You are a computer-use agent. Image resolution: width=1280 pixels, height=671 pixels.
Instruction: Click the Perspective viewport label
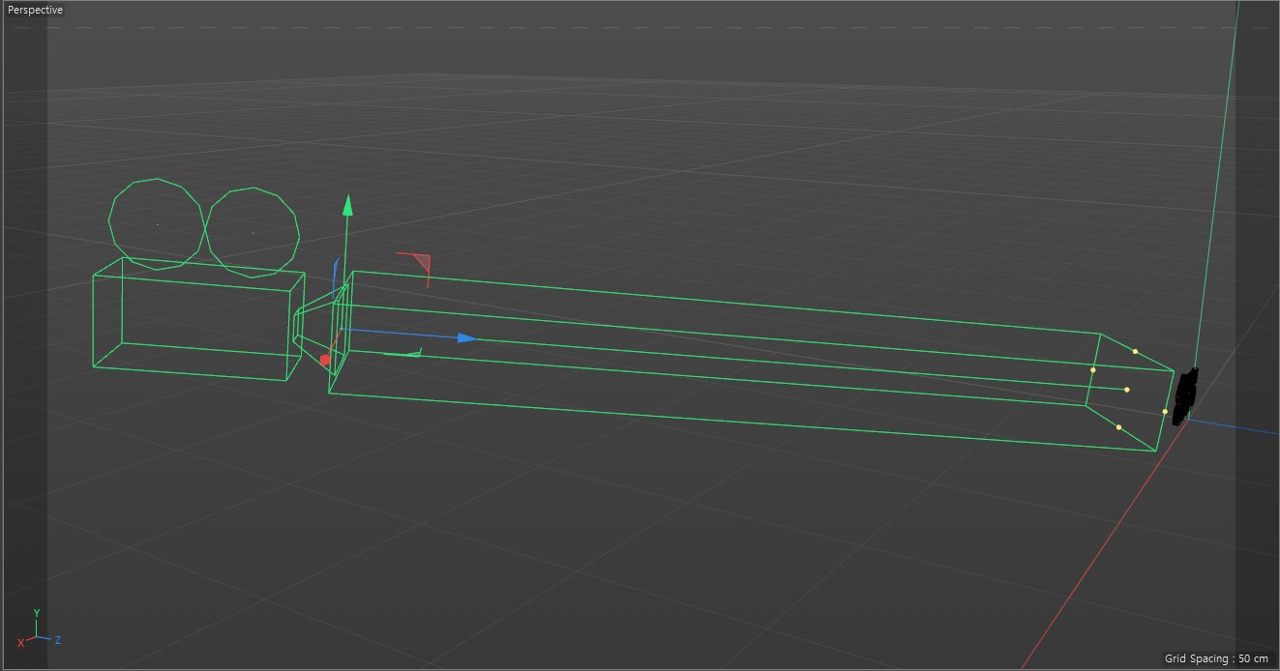click(x=36, y=10)
